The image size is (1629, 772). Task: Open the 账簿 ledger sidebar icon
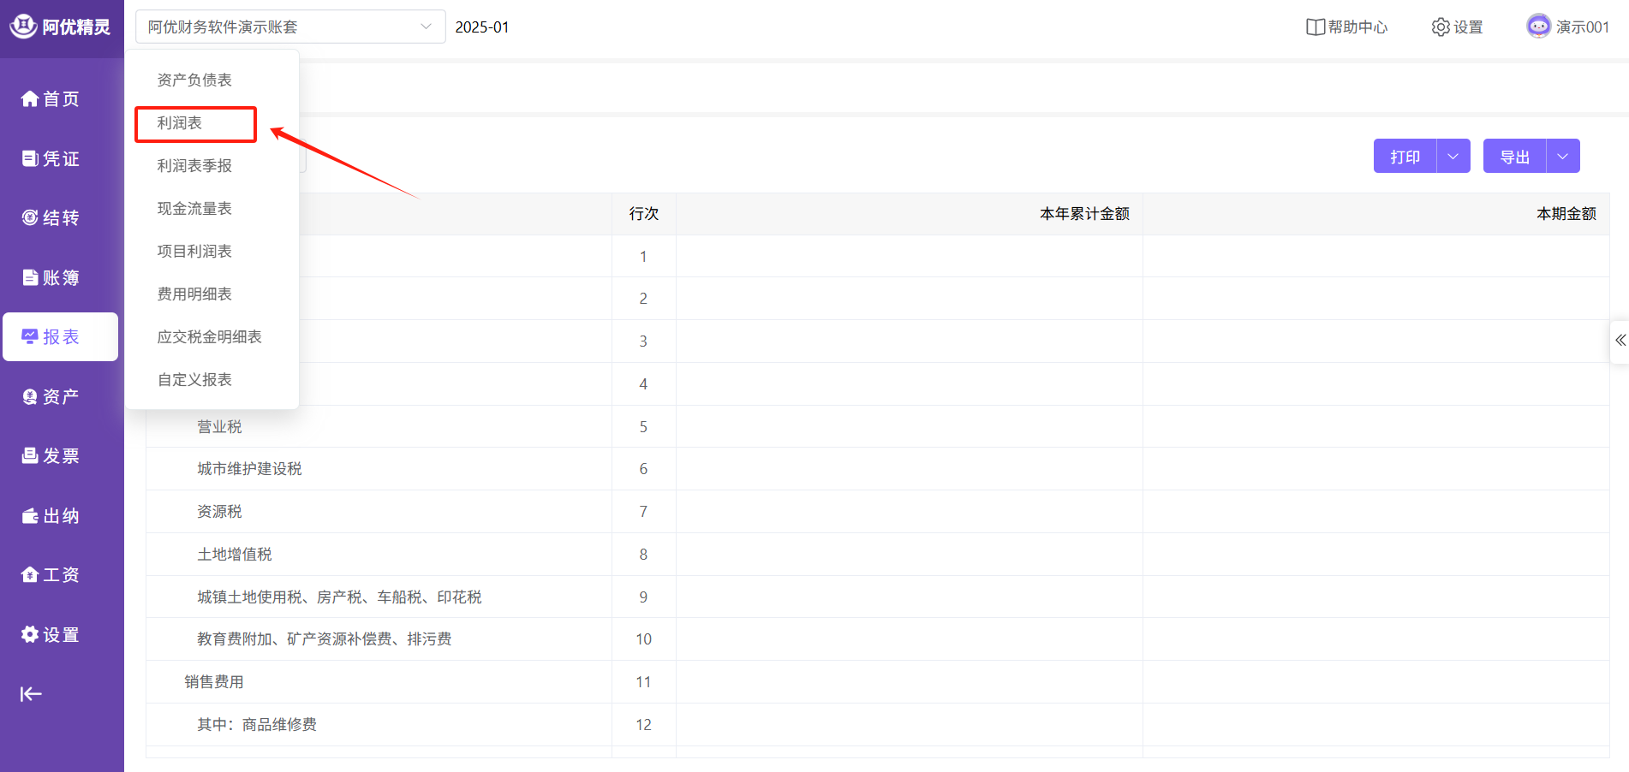coord(30,277)
